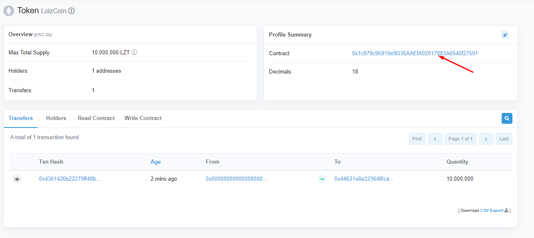Select the 10,000,000 quantity cell

[x=460, y=179]
